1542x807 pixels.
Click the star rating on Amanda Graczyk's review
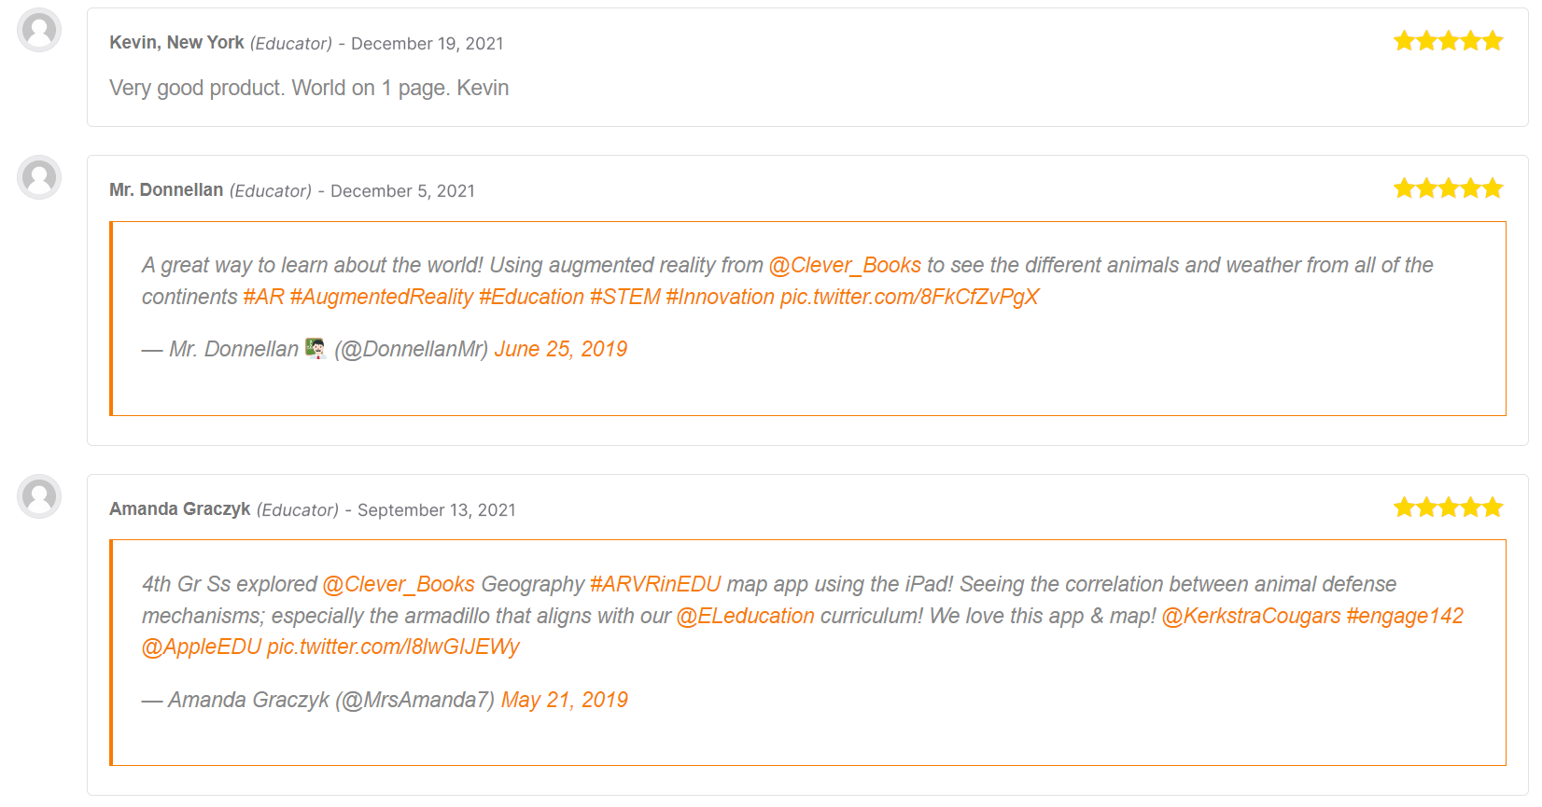pos(1448,508)
